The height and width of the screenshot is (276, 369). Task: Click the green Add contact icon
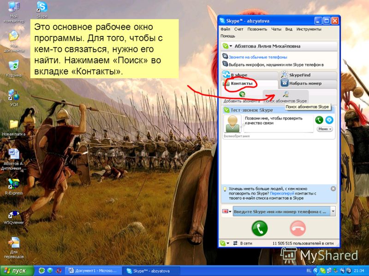(242, 94)
